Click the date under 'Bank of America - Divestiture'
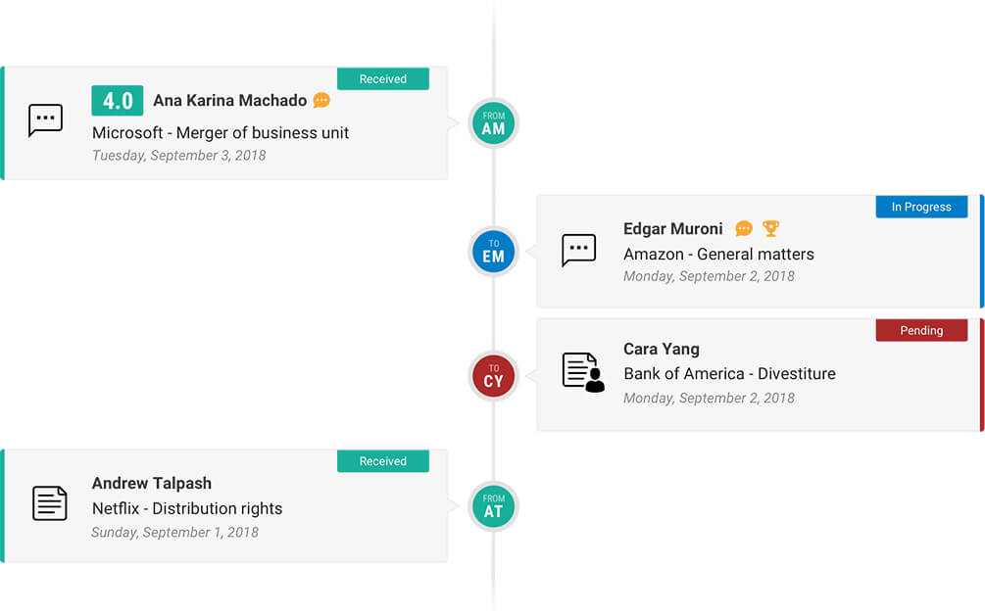985x616 pixels. [709, 399]
